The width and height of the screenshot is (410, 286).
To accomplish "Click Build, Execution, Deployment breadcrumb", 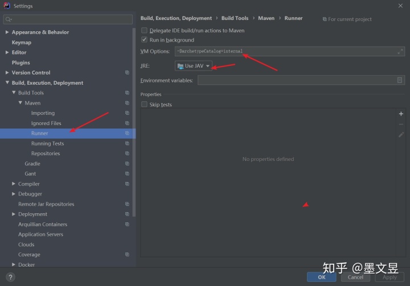I will click(176, 18).
